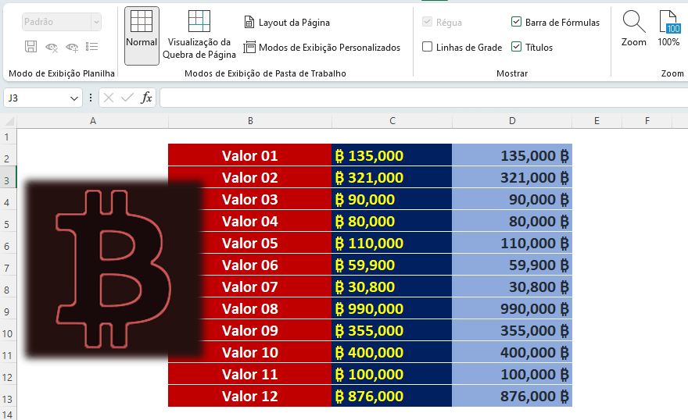Enable Linhas de Grade checkbox
Viewport: 688px width, 420px height.
point(427,46)
